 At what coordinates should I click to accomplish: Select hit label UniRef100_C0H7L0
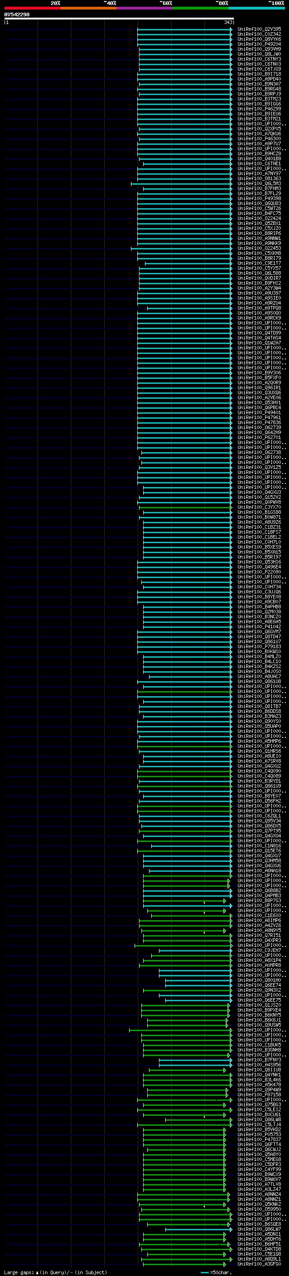coord(259,542)
